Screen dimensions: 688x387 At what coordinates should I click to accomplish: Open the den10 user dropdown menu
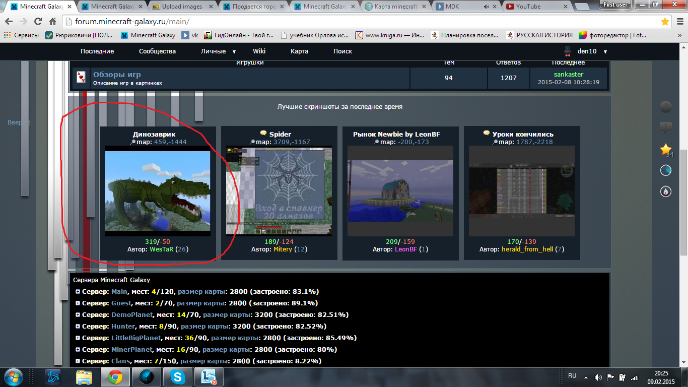pos(605,51)
